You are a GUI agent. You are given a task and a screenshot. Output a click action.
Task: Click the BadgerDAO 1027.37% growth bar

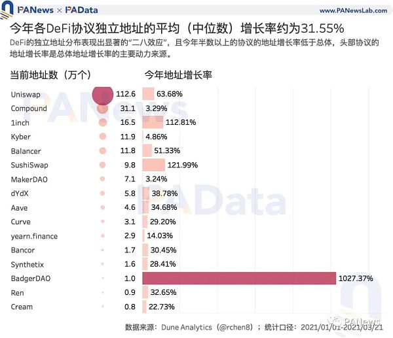(x=239, y=279)
